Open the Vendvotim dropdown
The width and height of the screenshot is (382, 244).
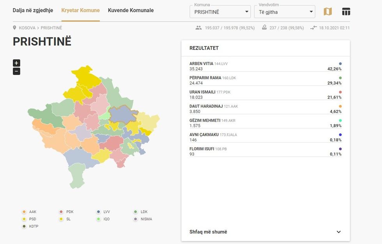pos(285,12)
